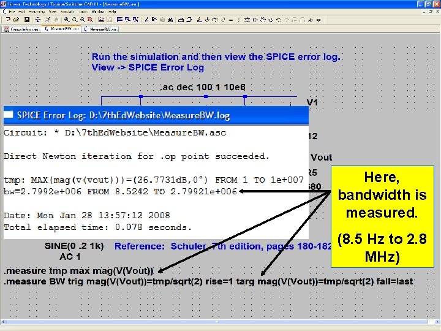Viewport: 441px width, 331px height.
Task: Select the SPICE directive '.op' tool
Action: coord(318,20)
